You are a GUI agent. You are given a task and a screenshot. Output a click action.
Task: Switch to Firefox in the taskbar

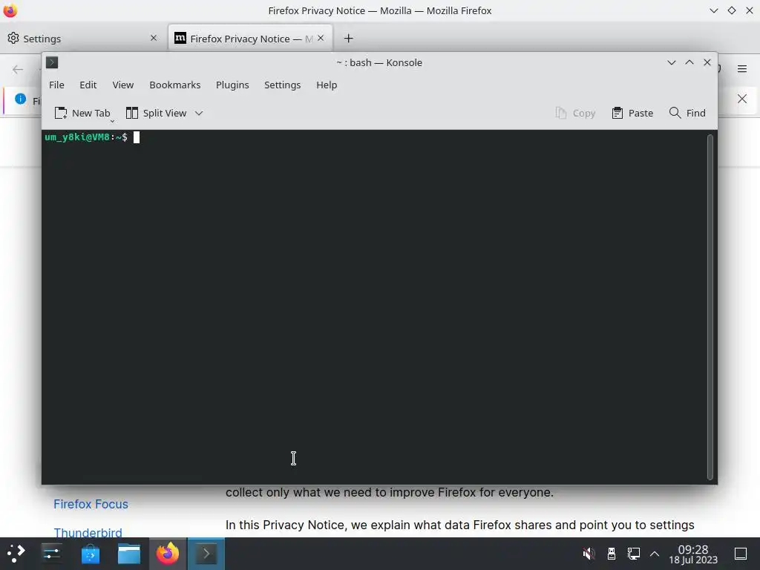(x=168, y=554)
